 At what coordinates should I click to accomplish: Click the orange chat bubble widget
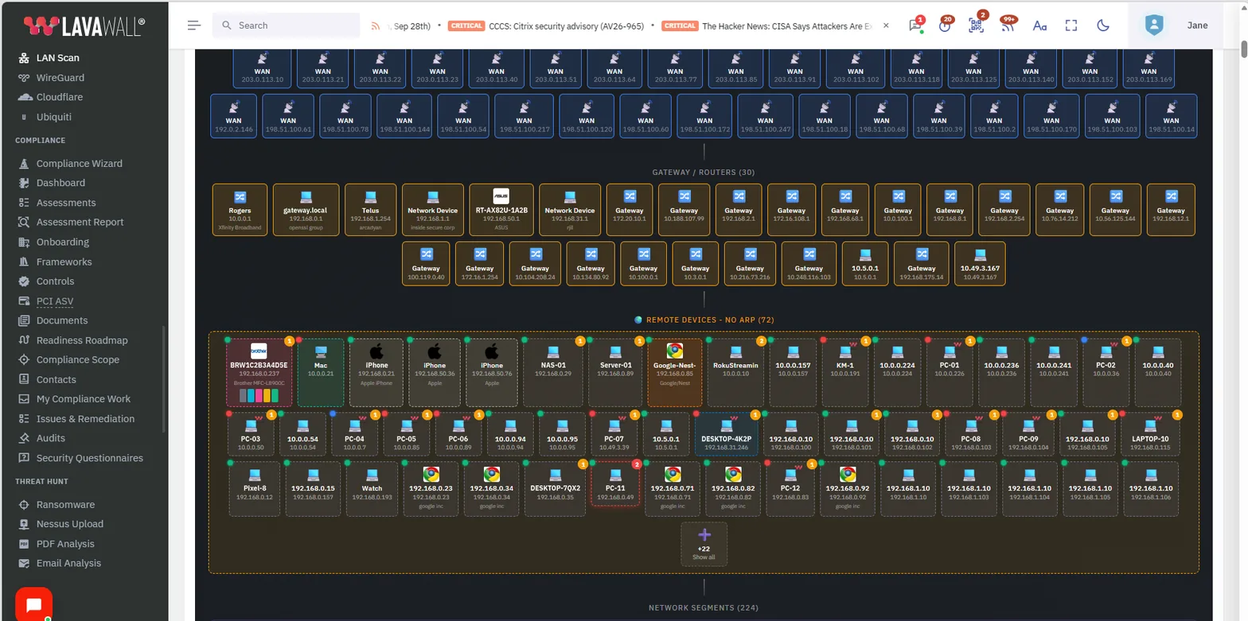click(33, 605)
